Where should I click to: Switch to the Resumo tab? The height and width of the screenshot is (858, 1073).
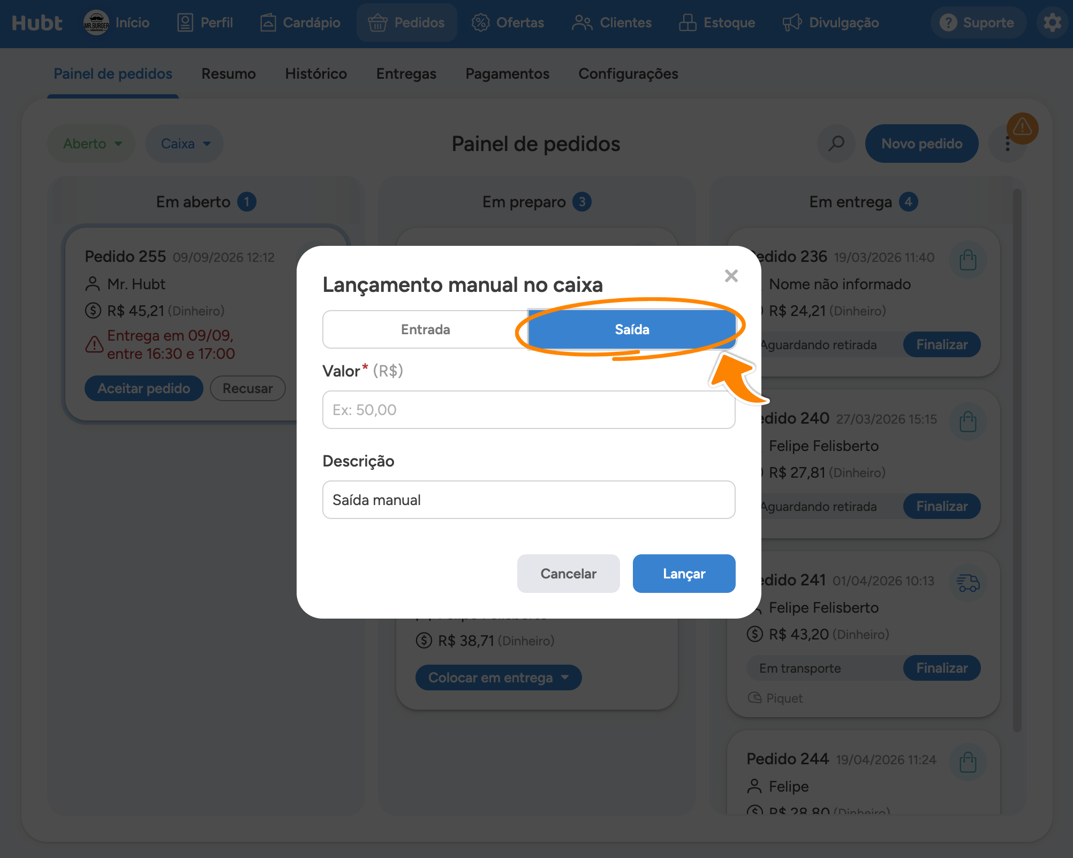coord(229,74)
